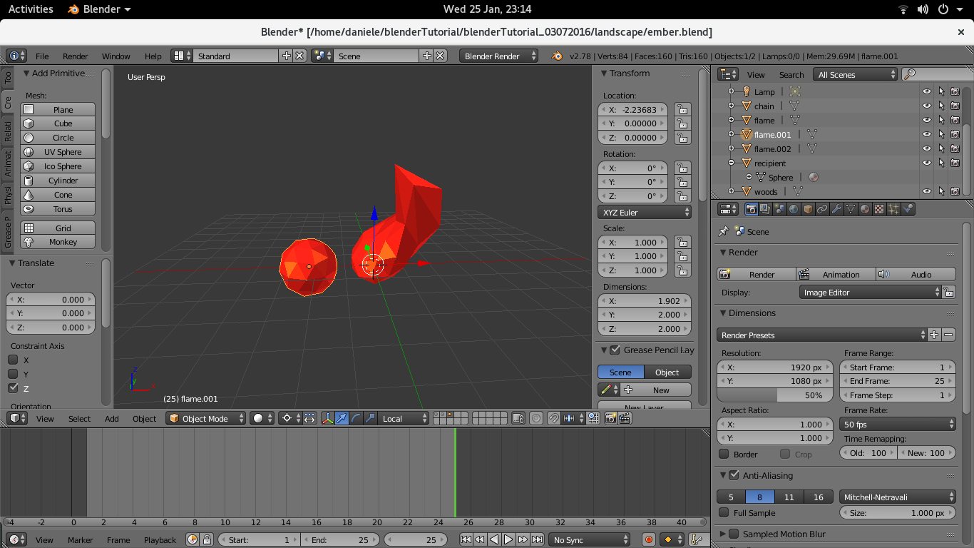Open the Material properties tab (sphere icon)
Screen dimensions: 974x548
pos(865,209)
